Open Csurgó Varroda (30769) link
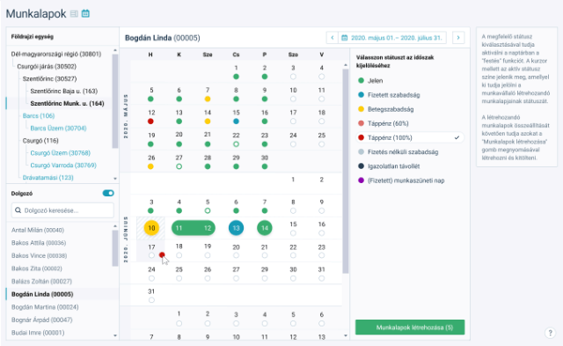 click(x=63, y=166)
